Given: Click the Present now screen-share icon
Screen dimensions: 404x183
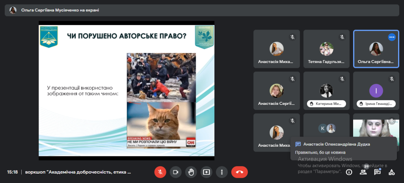Looking at the screenshot, I should point(207,172).
